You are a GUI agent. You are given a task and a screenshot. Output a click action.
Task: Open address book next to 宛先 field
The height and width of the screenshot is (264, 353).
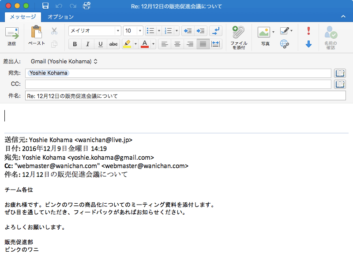click(x=340, y=73)
